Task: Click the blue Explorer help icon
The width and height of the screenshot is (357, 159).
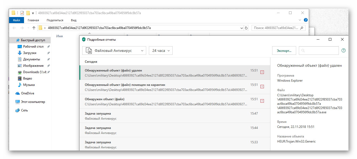Action: pyautogui.click(x=306, y=20)
